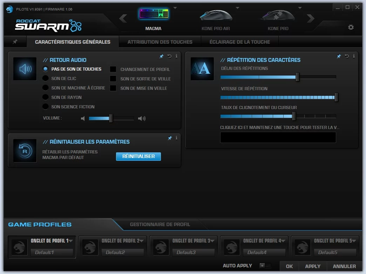
Task: Click the OK button
Action: 290,266
